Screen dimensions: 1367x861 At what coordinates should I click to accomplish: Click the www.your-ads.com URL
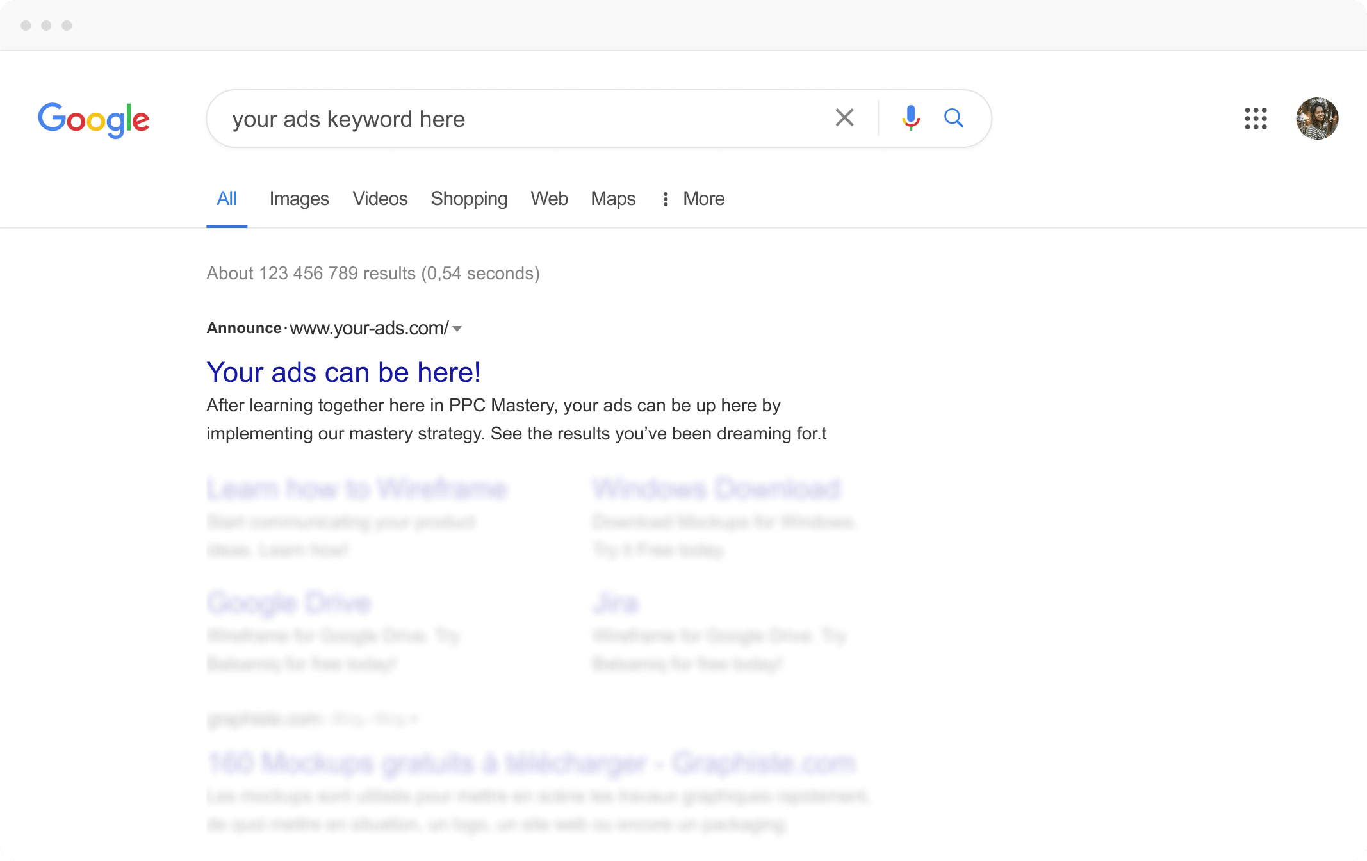(369, 329)
